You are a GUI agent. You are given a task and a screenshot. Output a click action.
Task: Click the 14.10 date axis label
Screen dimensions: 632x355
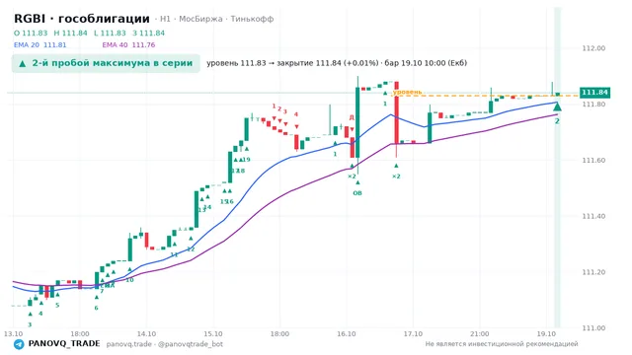146,333
